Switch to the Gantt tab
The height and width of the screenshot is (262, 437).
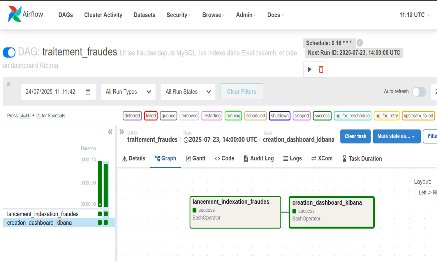click(196, 158)
